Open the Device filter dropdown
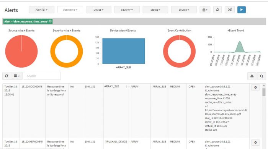Screen dimensions: 268x149 [98, 10]
